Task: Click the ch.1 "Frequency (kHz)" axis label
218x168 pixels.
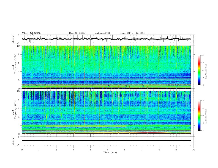Action: click(15, 64)
